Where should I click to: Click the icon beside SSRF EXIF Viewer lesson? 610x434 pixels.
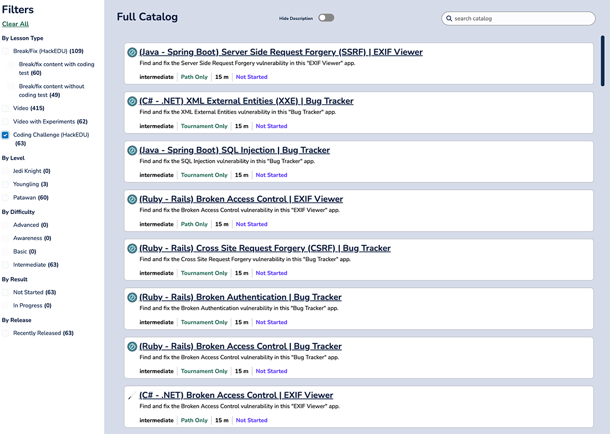coord(132,52)
